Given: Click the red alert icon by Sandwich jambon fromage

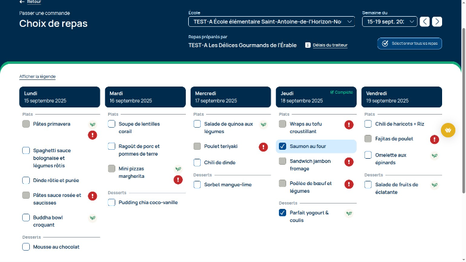Looking at the screenshot, I should pyautogui.click(x=349, y=162).
